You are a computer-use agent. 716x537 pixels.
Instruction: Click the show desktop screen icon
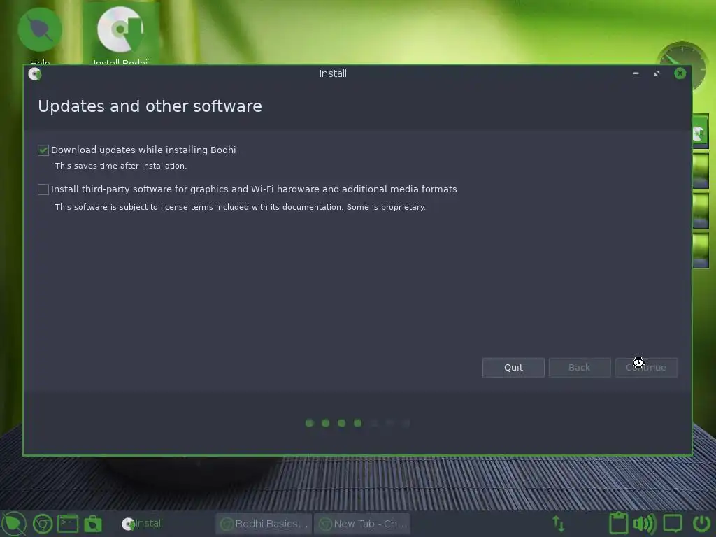673,523
